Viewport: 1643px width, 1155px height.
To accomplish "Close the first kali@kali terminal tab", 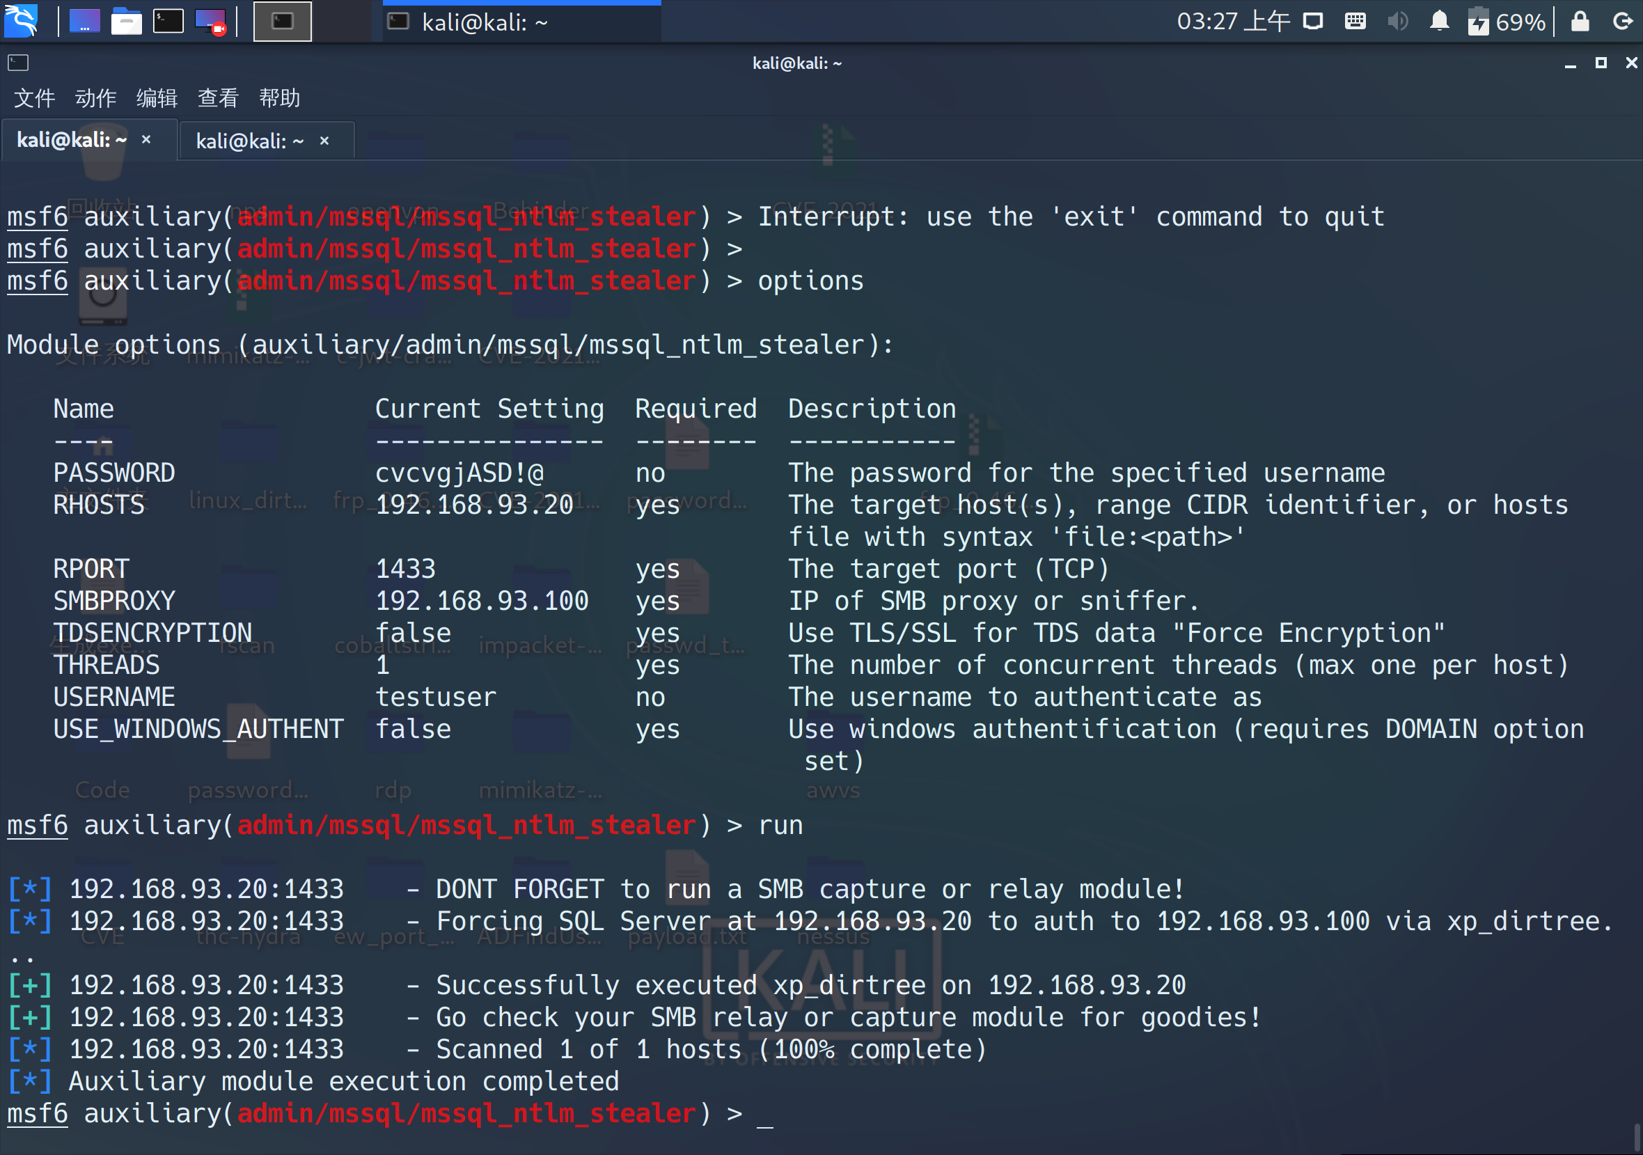I will click(146, 139).
